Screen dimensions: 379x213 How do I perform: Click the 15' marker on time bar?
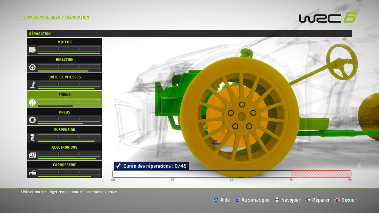[x=172, y=180]
